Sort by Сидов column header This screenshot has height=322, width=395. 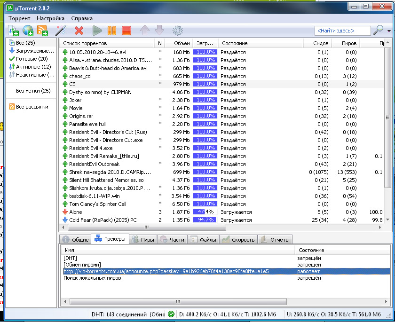318,43
